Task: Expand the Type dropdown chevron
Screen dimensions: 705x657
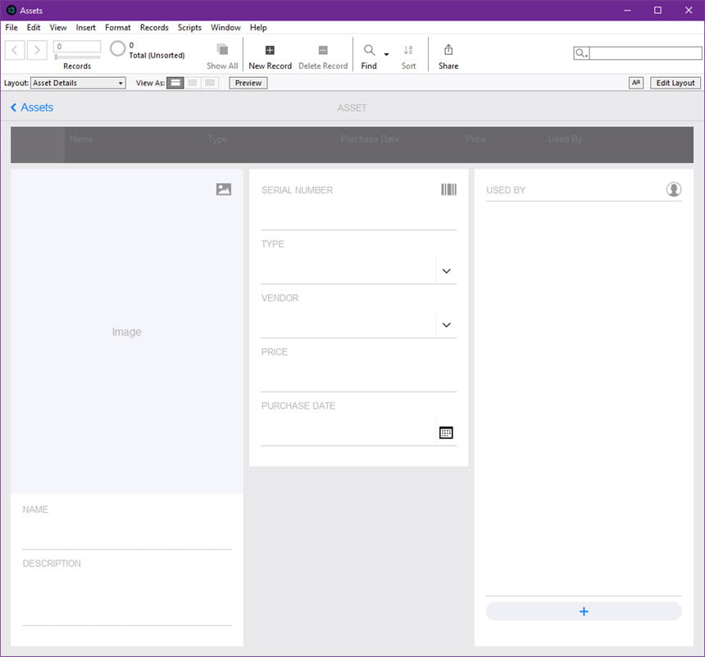Action: tap(447, 271)
